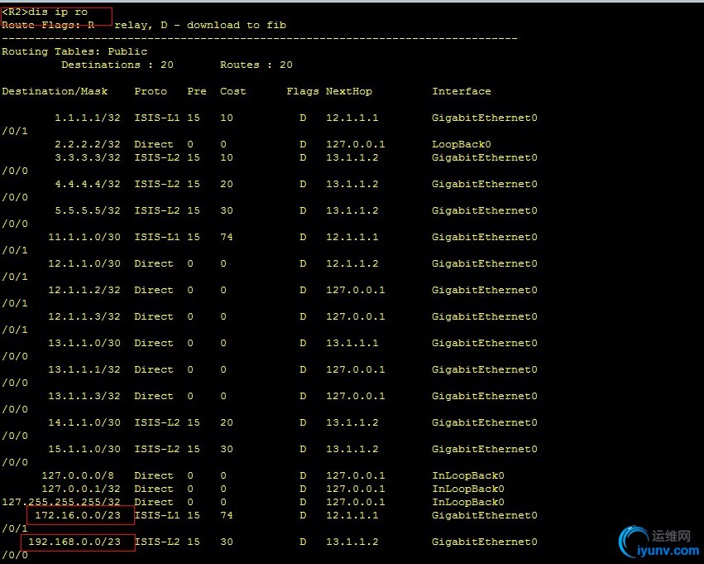Screen dimensions: 704x564
Task: Select destination 2.2.2.2/32
Action: tap(88, 144)
